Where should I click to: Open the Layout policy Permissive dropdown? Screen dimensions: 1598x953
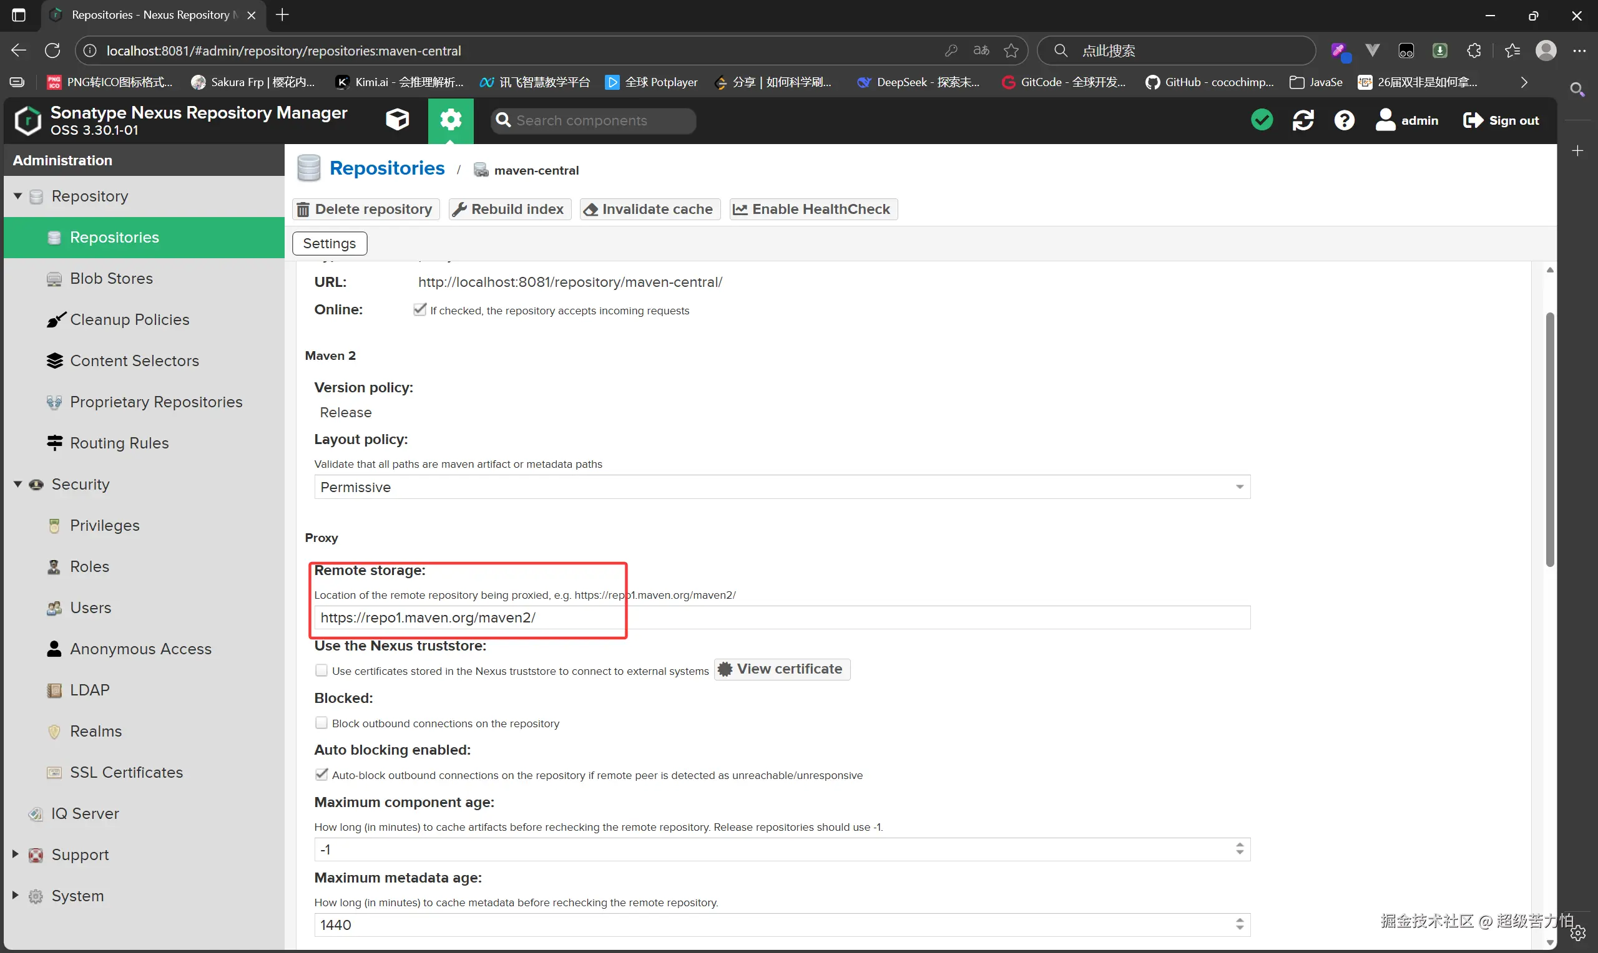[x=782, y=486]
